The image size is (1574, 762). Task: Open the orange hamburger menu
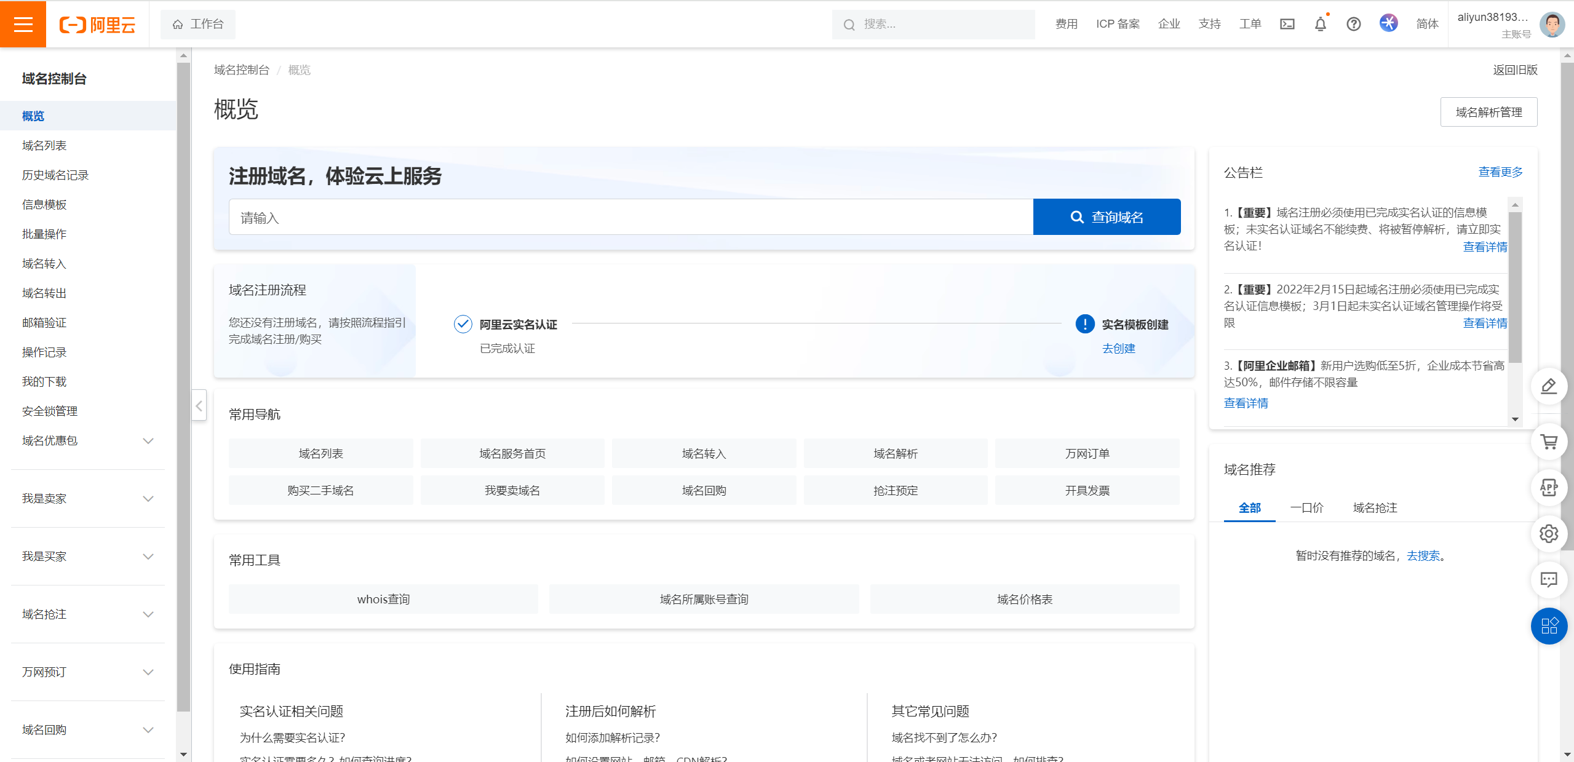[23, 24]
